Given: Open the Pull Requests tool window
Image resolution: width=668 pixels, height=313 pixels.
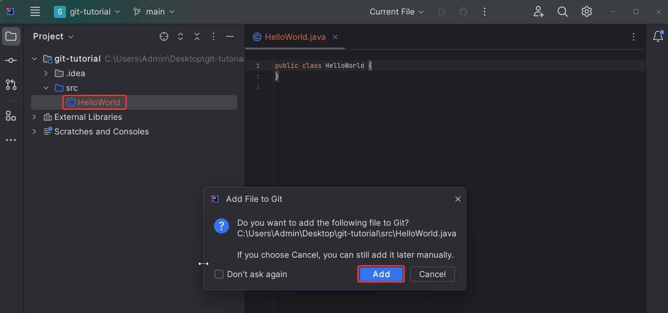Looking at the screenshot, I should tap(11, 85).
